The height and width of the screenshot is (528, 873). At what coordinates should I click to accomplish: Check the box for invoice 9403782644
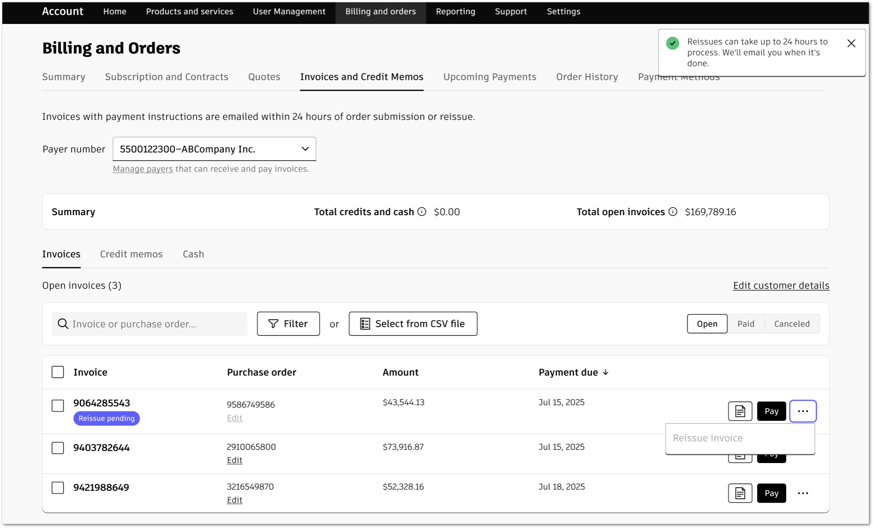point(58,447)
